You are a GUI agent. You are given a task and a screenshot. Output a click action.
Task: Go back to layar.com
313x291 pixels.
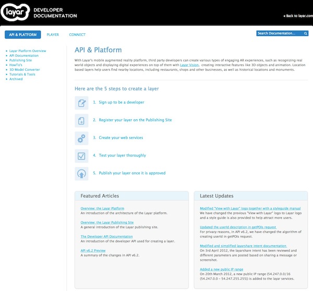click(x=298, y=16)
